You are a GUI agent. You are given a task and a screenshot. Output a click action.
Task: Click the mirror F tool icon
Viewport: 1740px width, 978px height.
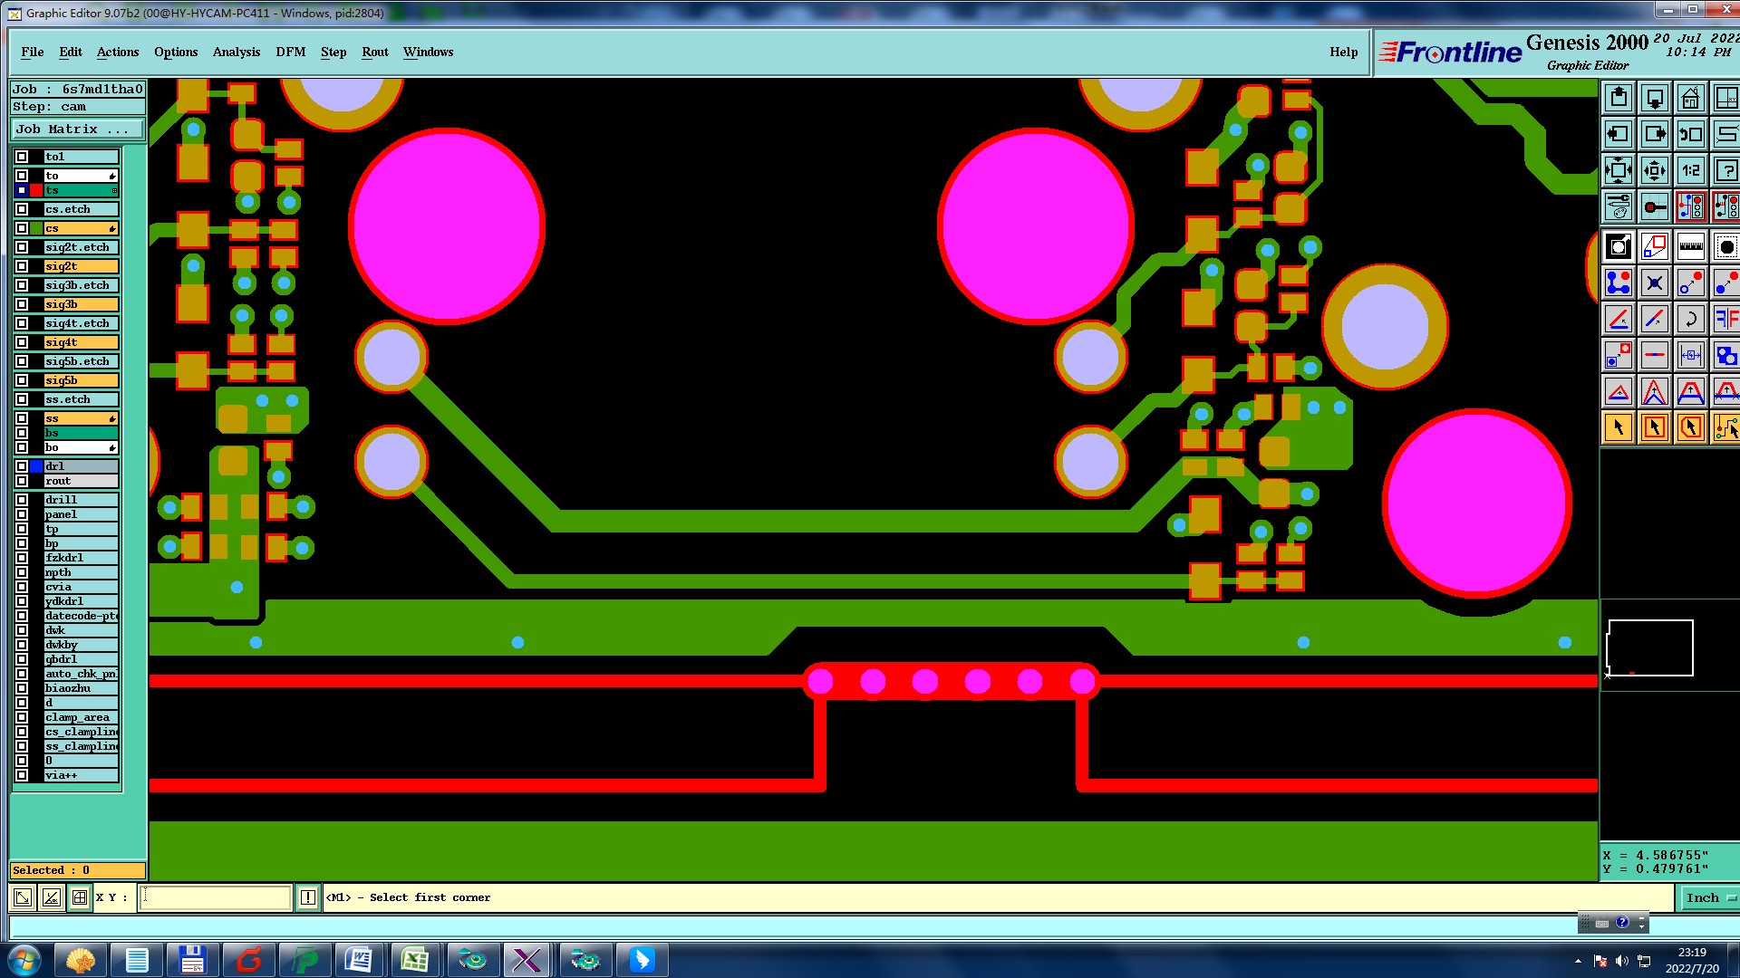[1725, 319]
